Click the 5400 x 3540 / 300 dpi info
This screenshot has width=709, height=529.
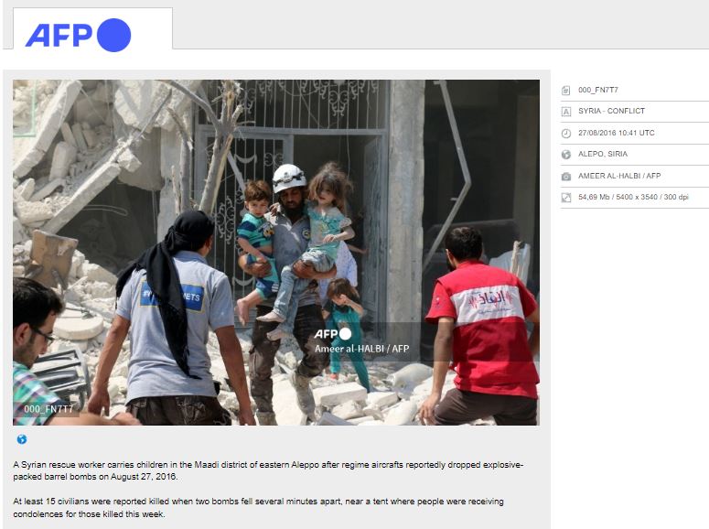click(652, 197)
